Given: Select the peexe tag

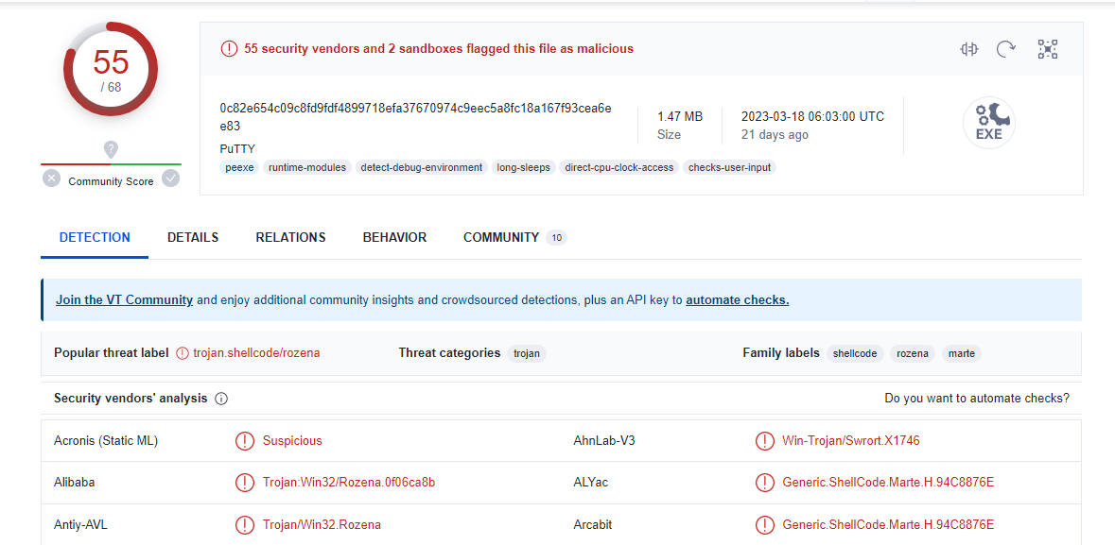Looking at the screenshot, I should [x=239, y=168].
